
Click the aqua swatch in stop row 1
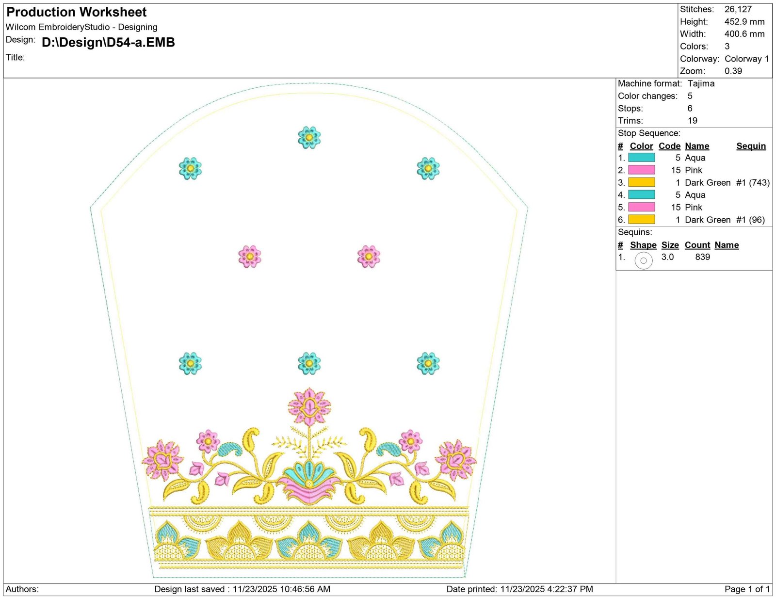click(641, 158)
